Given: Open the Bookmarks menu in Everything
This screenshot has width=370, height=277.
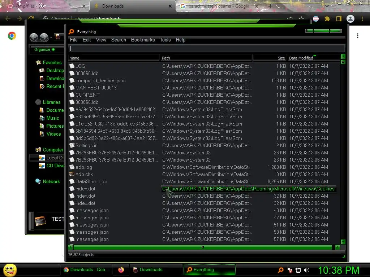Looking at the screenshot, I should pos(143,40).
